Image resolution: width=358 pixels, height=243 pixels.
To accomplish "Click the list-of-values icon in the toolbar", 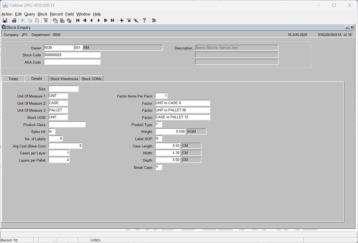I will coord(46,21).
